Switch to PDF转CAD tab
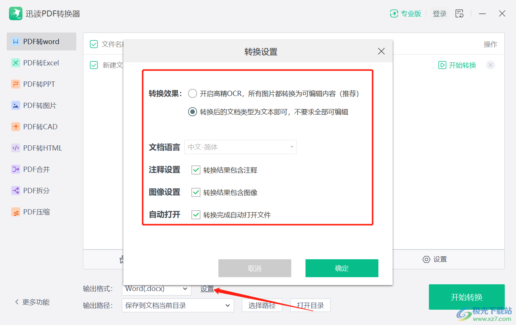The width and height of the screenshot is (516, 325). coord(42,127)
